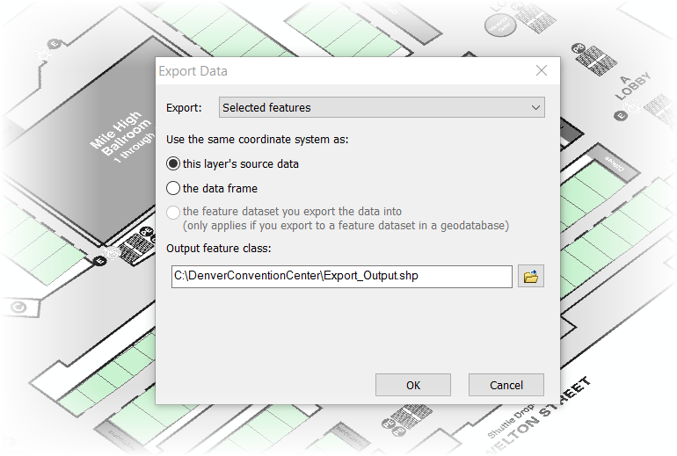Select "this layer's source data" radio button
Image resolution: width=677 pixels, height=456 pixels.
(173, 163)
